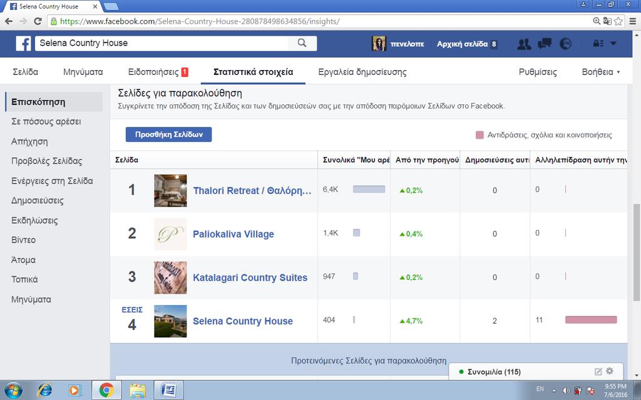Click the Συνολικά "Μου αρέ column header
Screen dimensions: 641x400
point(354,160)
